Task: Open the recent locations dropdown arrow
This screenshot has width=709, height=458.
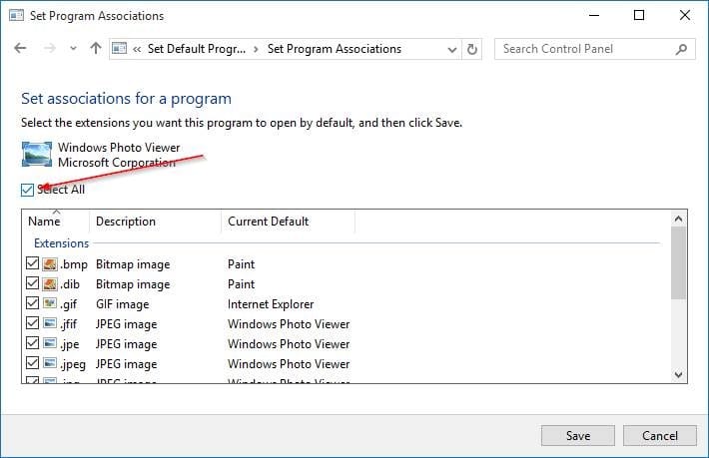Action: 73,48
